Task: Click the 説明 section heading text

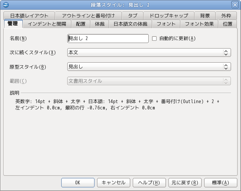Action: click(x=15, y=93)
